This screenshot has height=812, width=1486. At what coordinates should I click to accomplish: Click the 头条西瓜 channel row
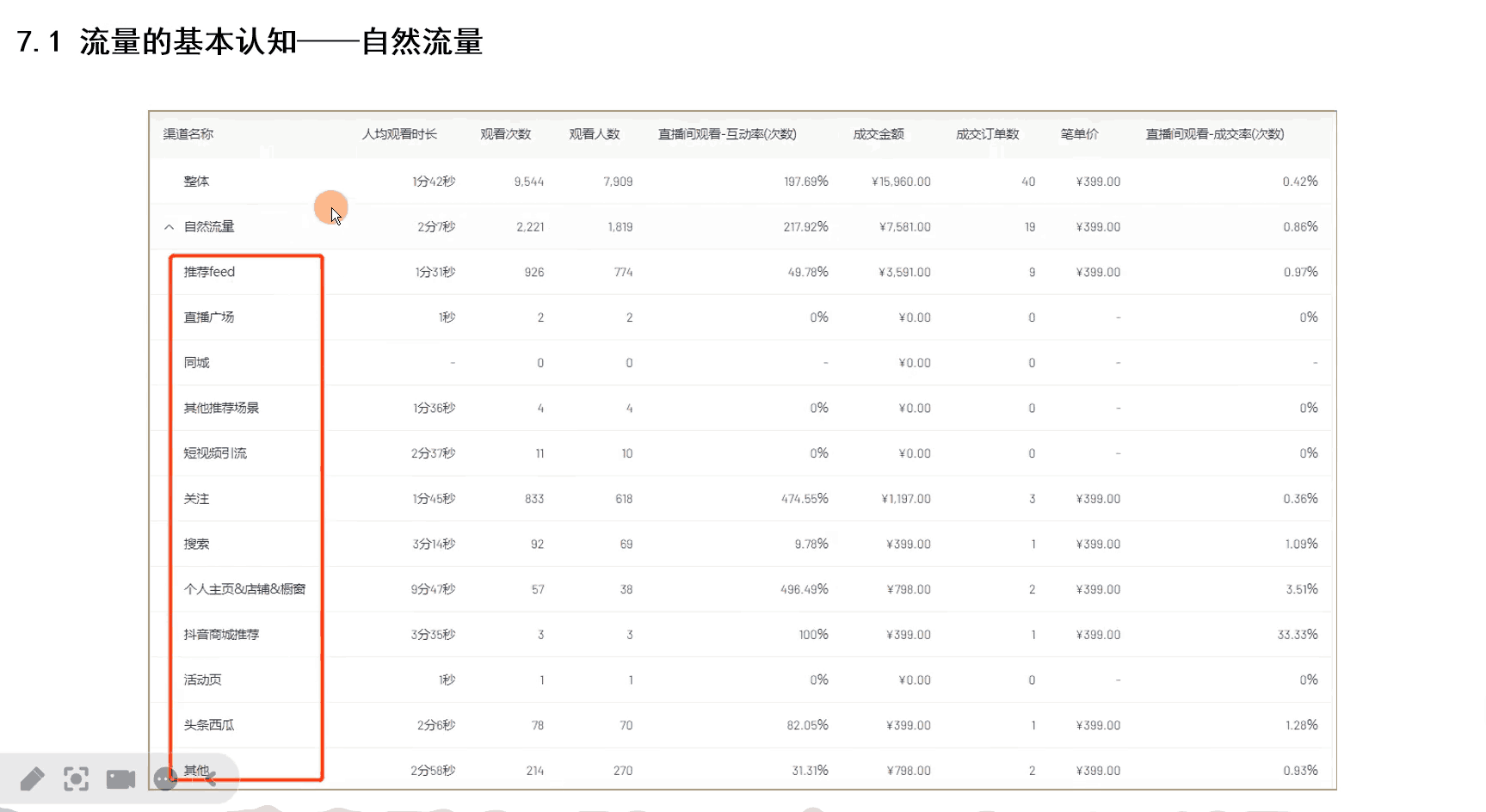(209, 725)
